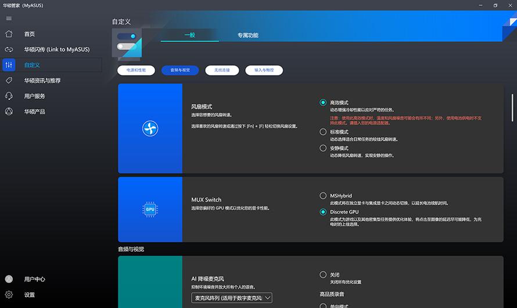The image size is (517, 308).
Task: Click the 高品质录音 label
Action: pos(332,294)
